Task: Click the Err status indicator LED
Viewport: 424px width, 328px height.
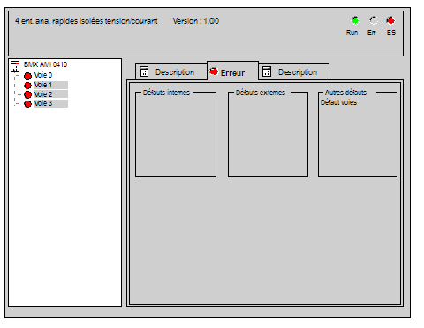Action: click(374, 20)
